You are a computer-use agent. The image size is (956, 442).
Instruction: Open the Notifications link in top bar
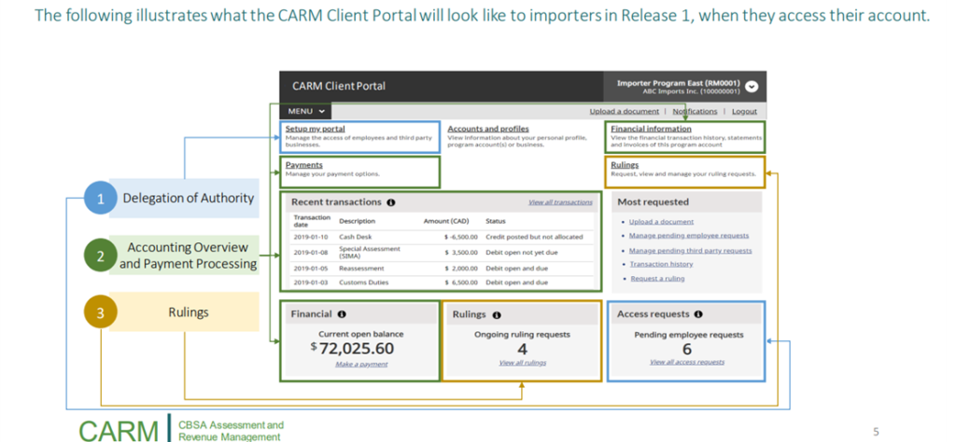point(695,111)
